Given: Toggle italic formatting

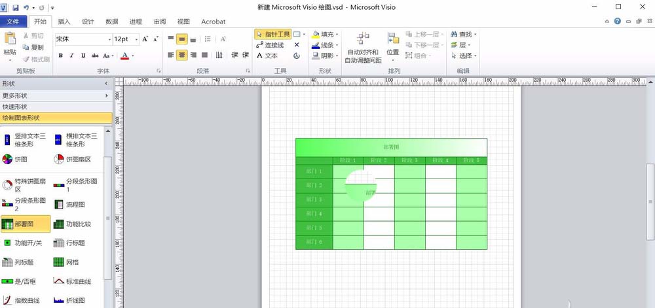Looking at the screenshot, I should [x=71, y=56].
